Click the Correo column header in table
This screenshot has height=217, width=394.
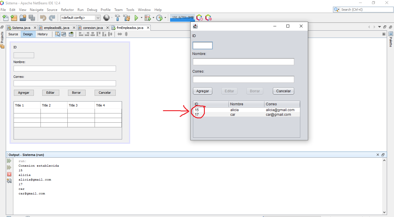pyautogui.click(x=282, y=104)
